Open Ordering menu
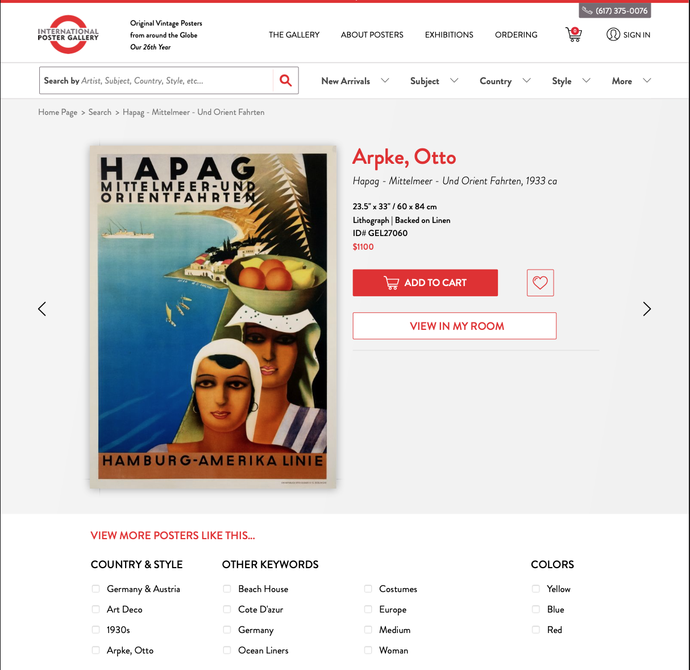Viewport: 690px width, 670px height. [x=516, y=35]
